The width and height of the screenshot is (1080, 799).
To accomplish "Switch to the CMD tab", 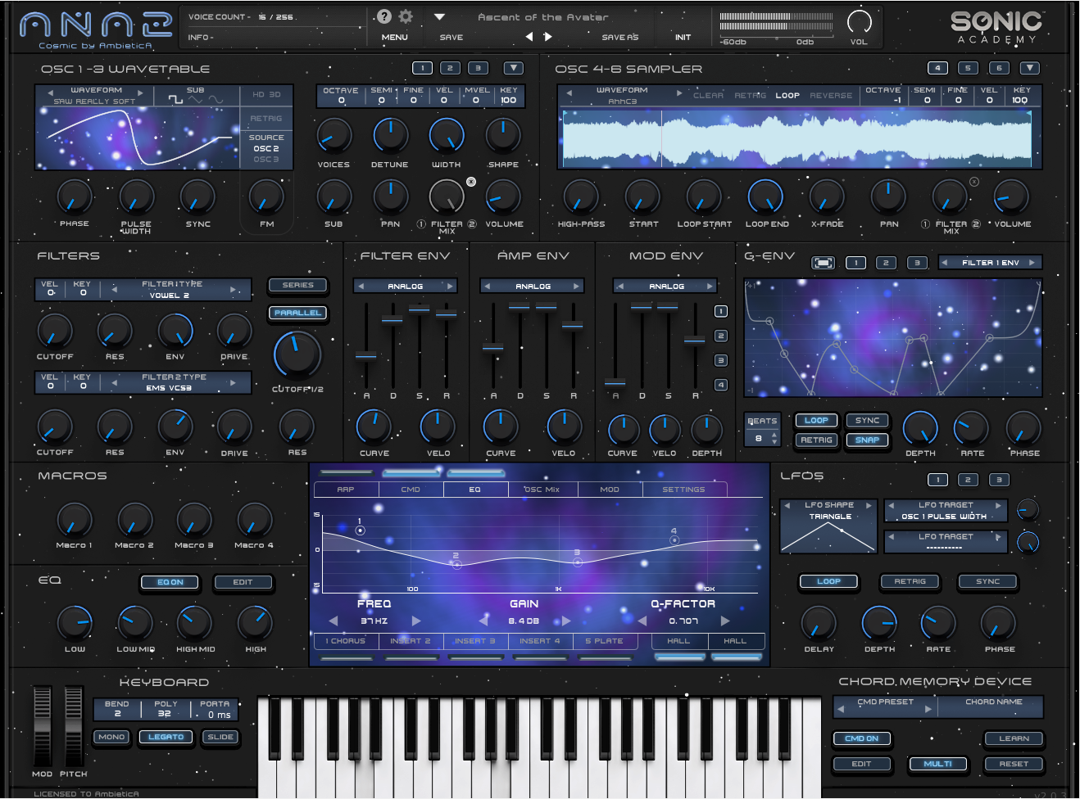I will pyautogui.click(x=411, y=490).
